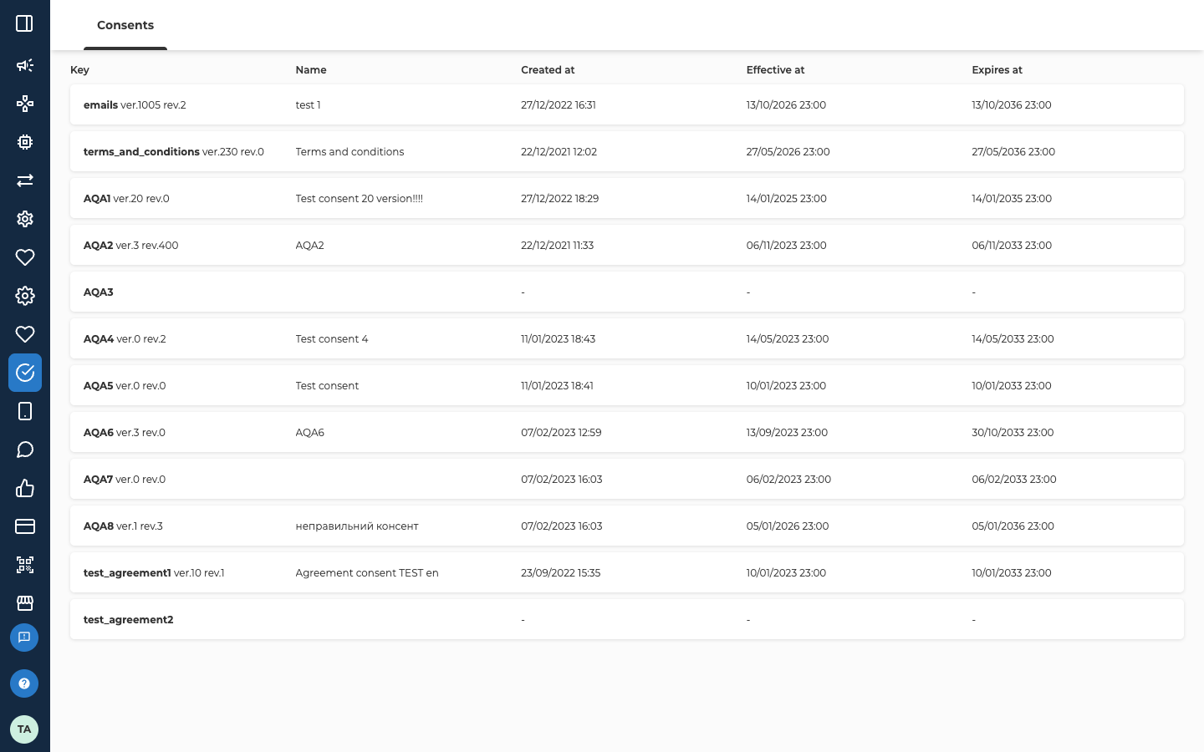Click the name 'Test consent 4'
Viewport: 1204px width, 752px height.
click(x=332, y=339)
